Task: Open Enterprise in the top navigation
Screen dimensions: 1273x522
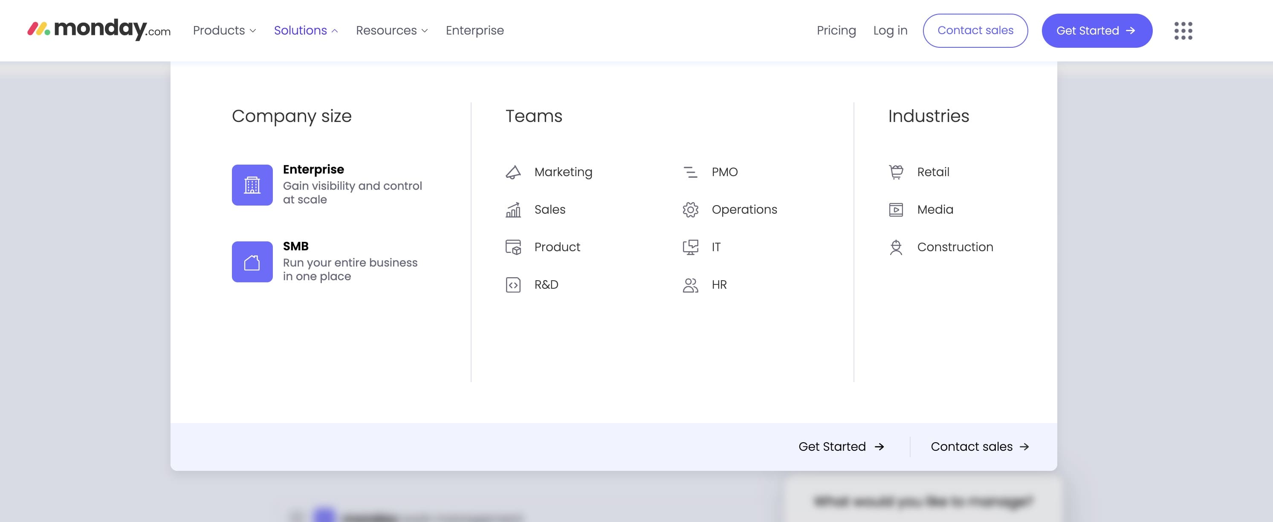Action: [475, 31]
